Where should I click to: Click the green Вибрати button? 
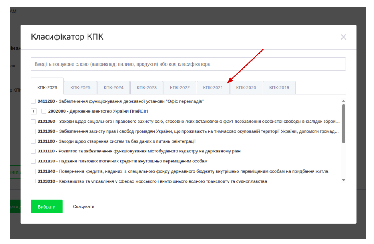46,206
